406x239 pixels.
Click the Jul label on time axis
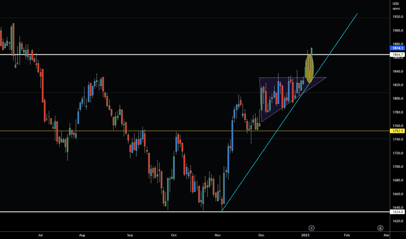coord(40,235)
